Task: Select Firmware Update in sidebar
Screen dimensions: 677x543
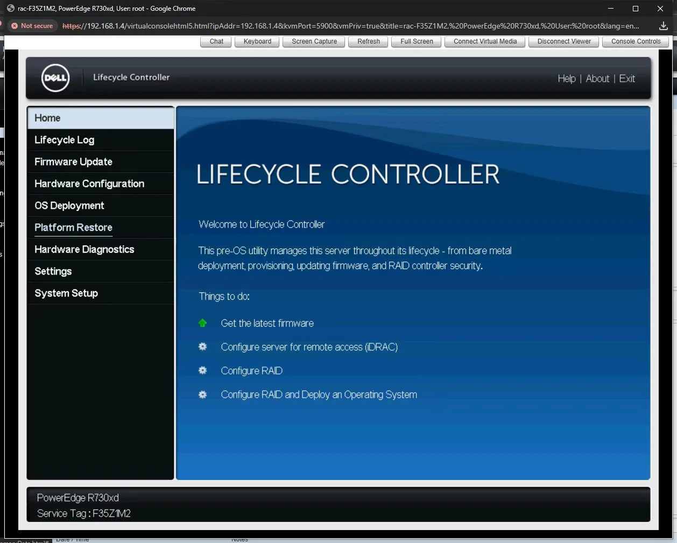Action: (x=73, y=162)
